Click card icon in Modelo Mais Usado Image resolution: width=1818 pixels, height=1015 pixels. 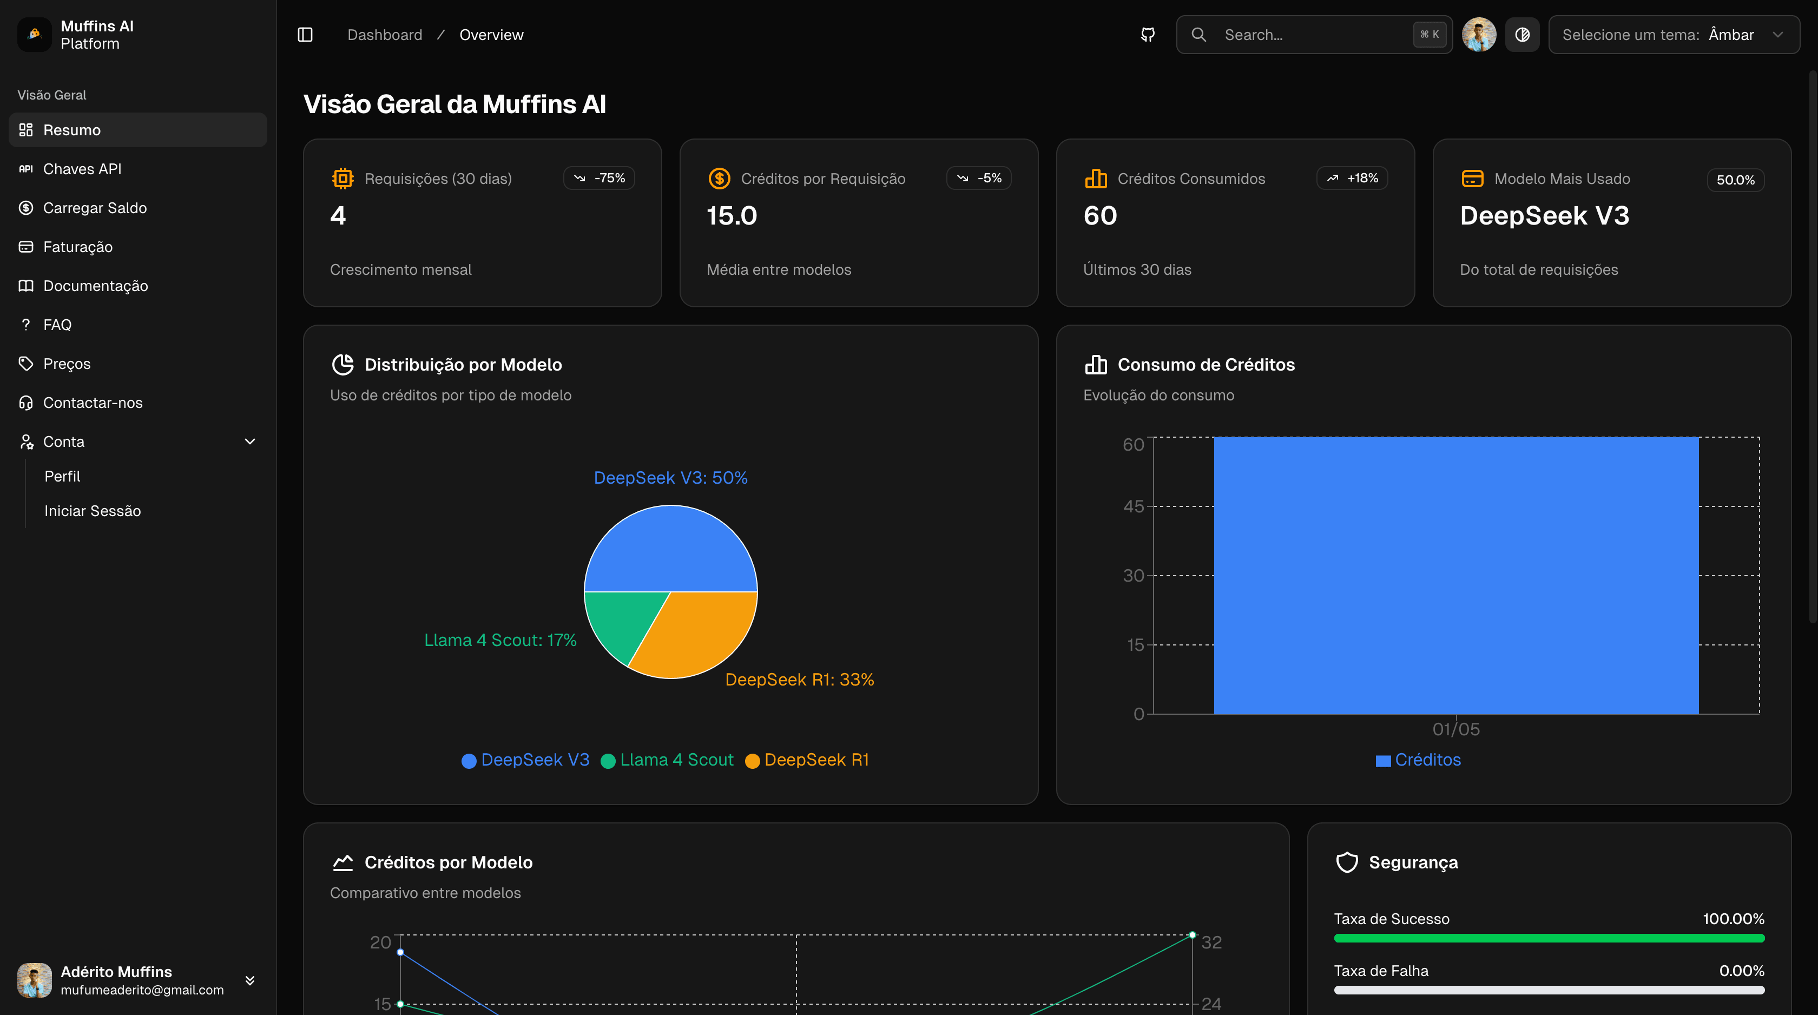[x=1472, y=179]
